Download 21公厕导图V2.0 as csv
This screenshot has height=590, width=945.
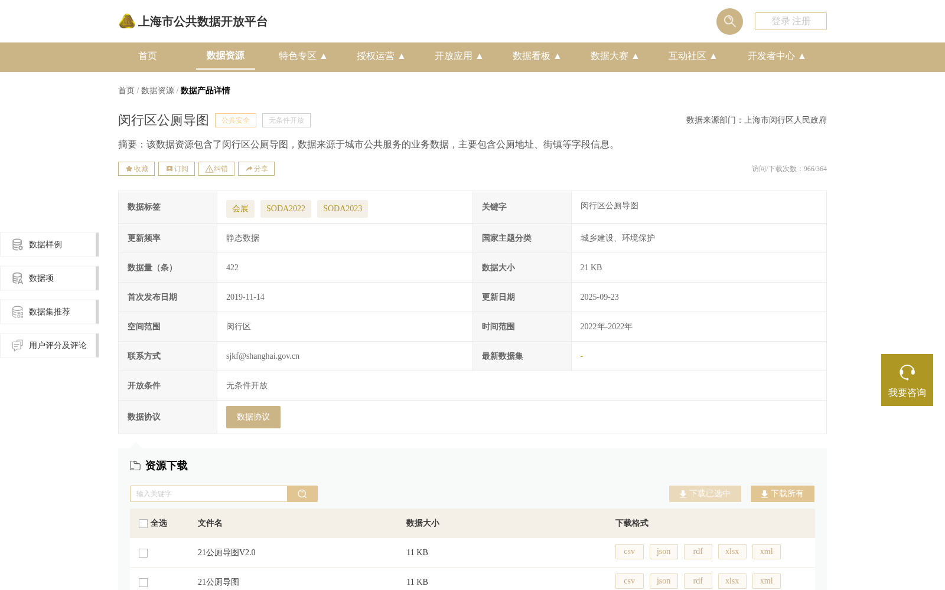[630, 552]
